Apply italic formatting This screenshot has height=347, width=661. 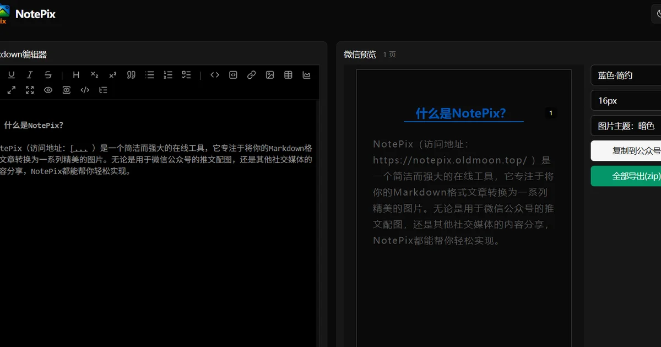tap(30, 75)
